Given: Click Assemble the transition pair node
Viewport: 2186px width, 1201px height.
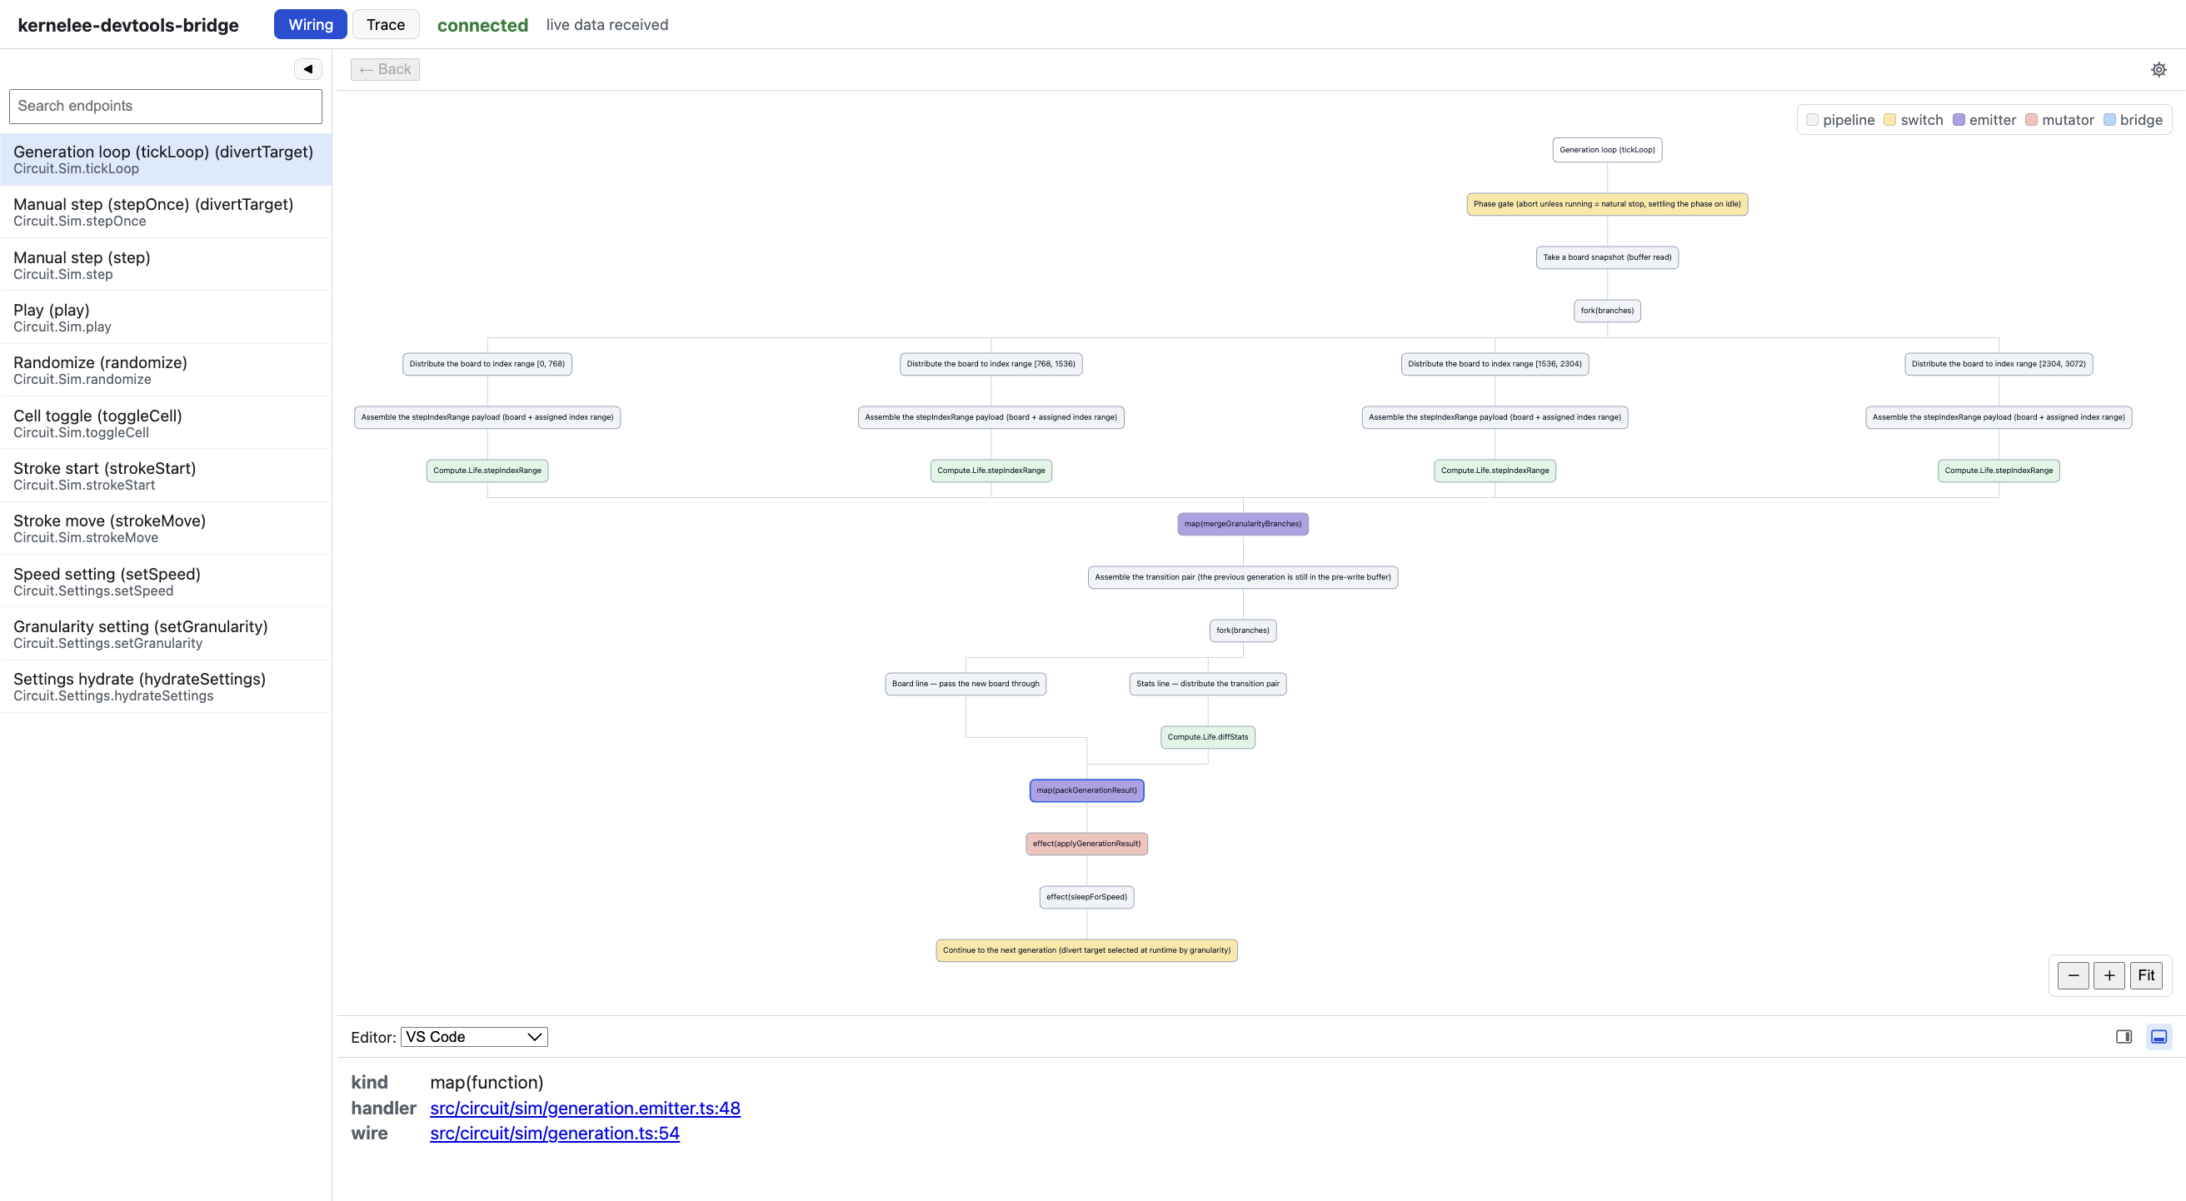Looking at the screenshot, I should pyautogui.click(x=1242, y=578).
